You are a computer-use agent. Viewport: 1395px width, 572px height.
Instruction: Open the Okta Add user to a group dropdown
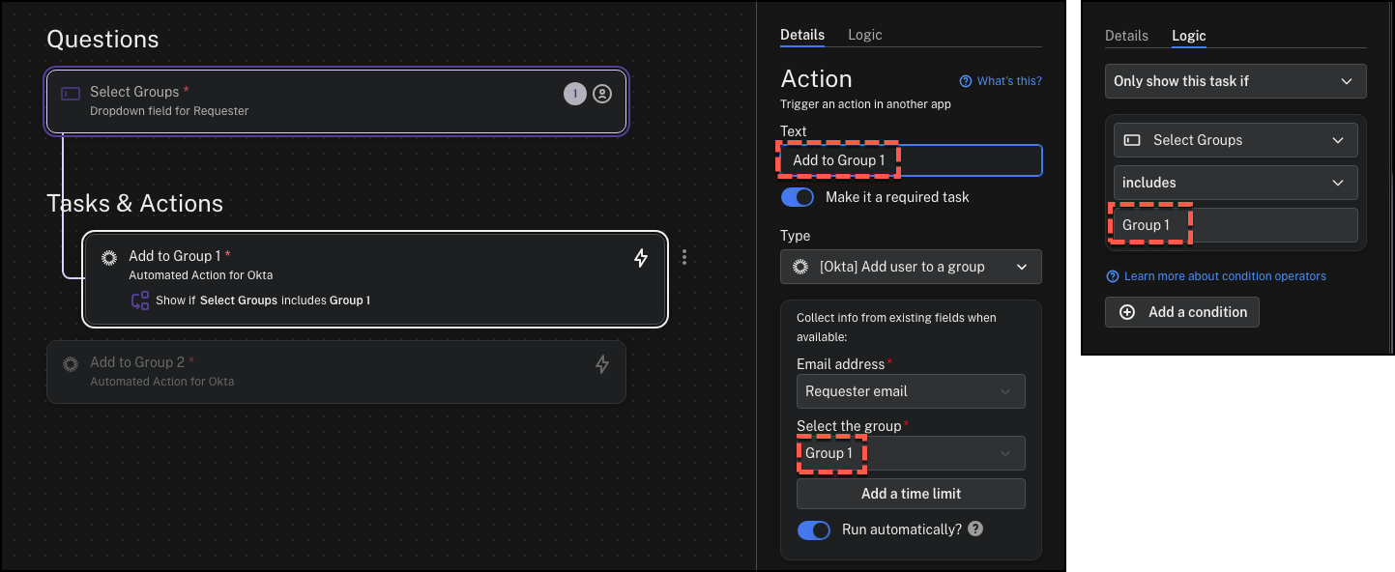point(911,267)
